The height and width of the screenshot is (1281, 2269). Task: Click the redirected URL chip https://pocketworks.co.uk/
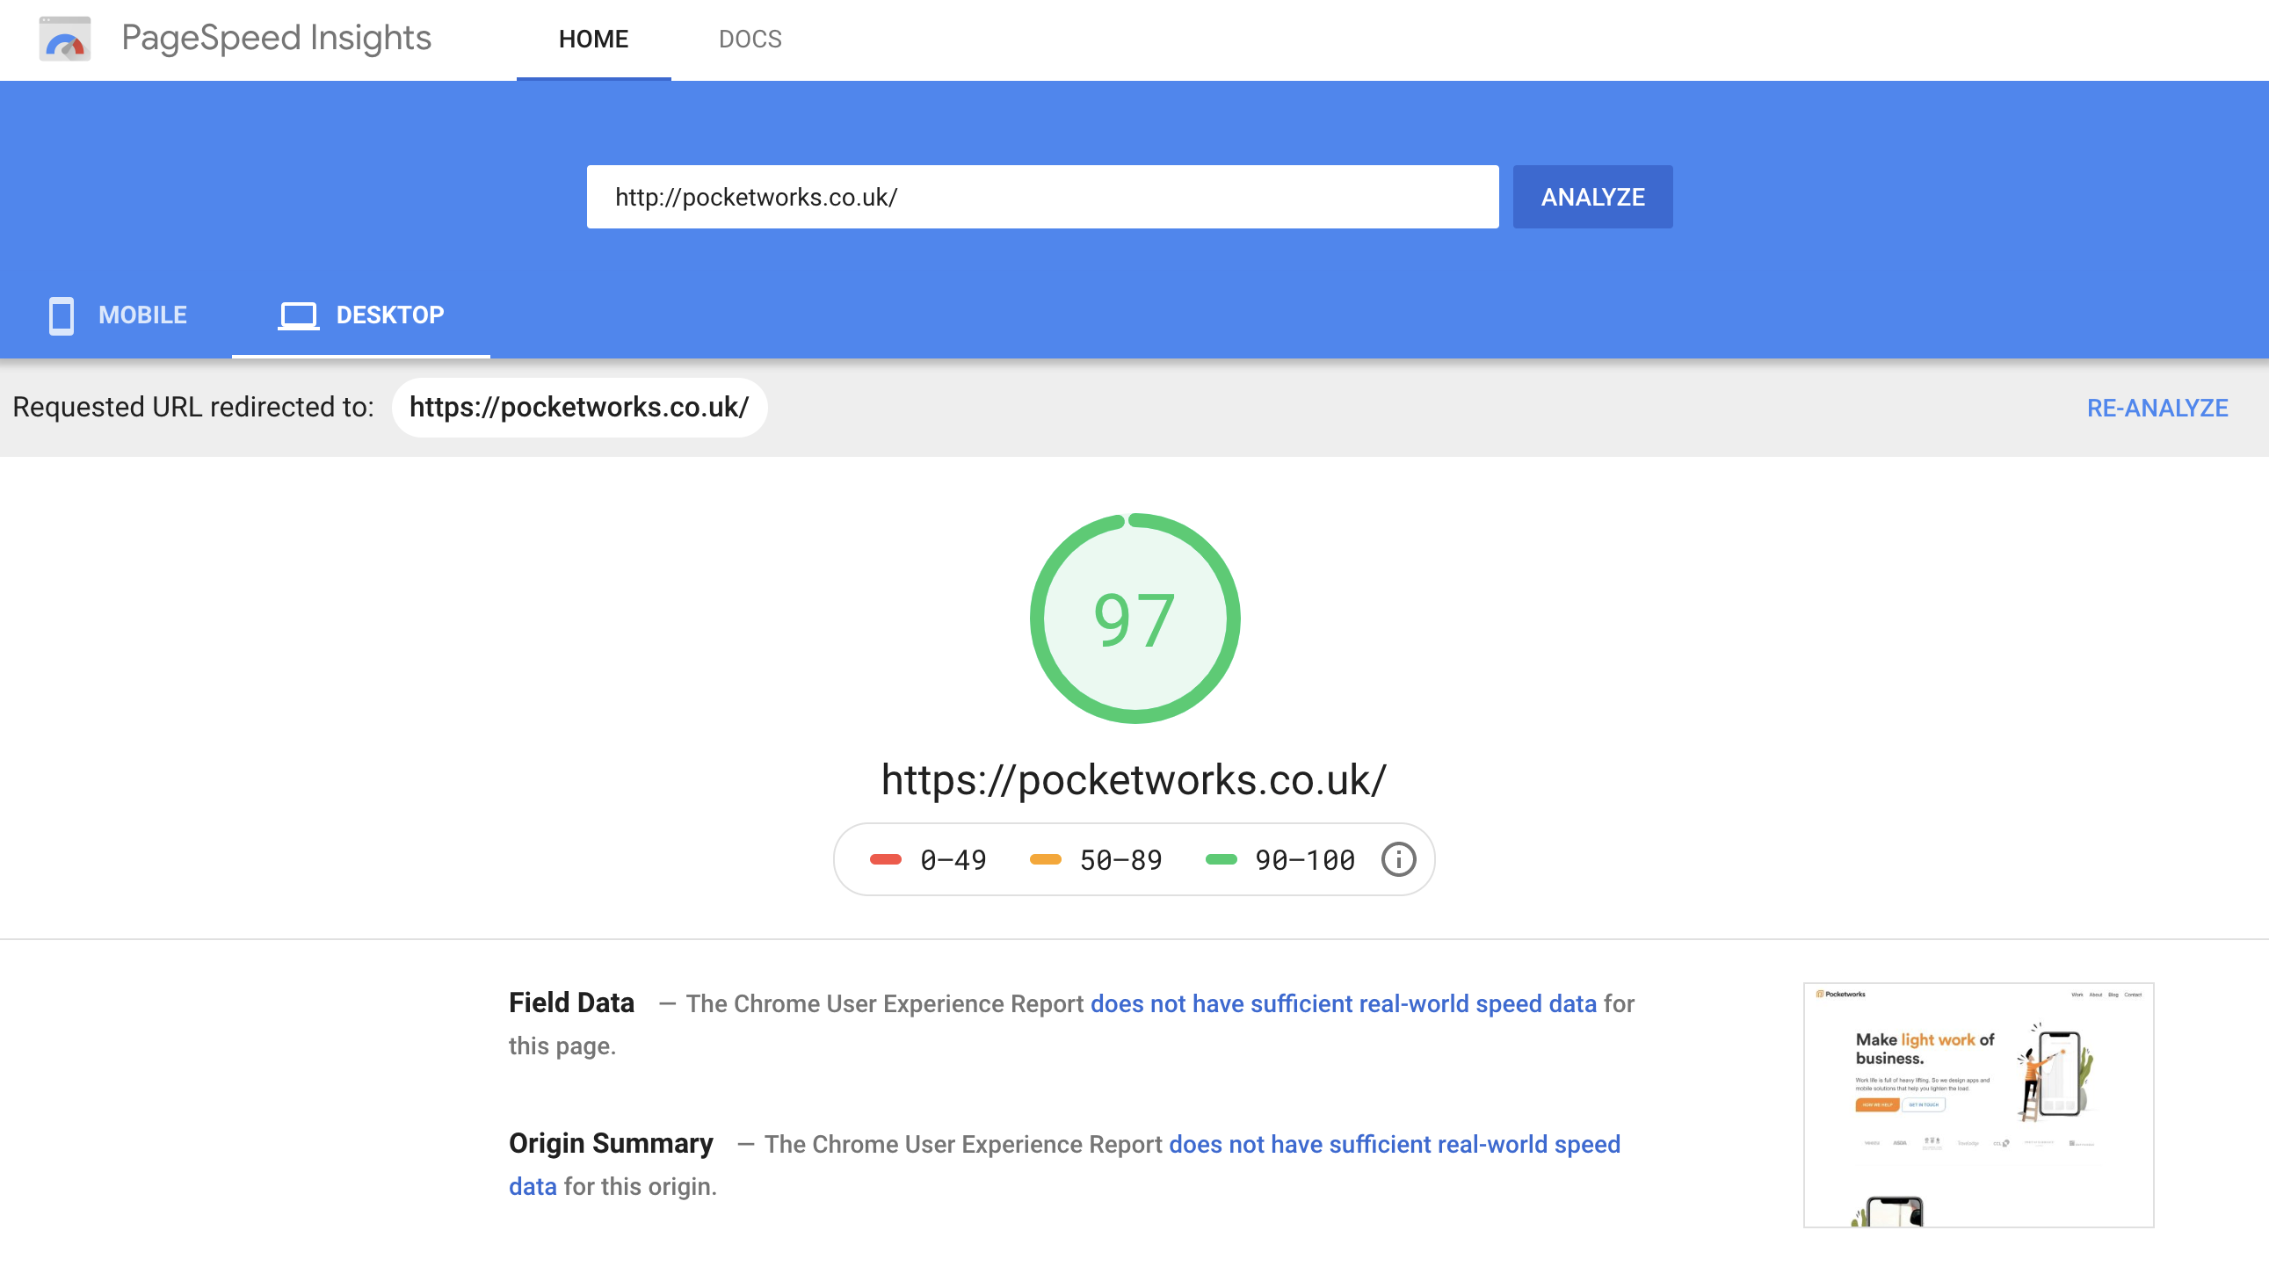(x=580, y=408)
